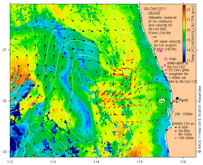Click the white Rottnest Island shape
This screenshot has width=203, height=165.
click(x=162, y=101)
